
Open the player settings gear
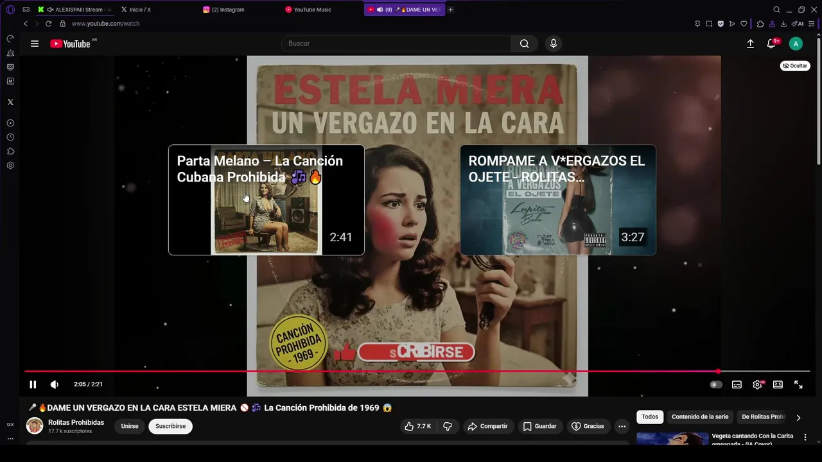(757, 384)
